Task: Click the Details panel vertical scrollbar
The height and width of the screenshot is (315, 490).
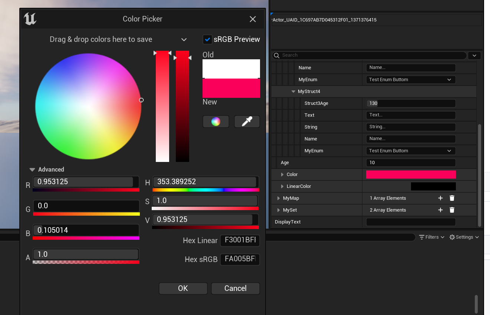Action: [x=480, y=175]
